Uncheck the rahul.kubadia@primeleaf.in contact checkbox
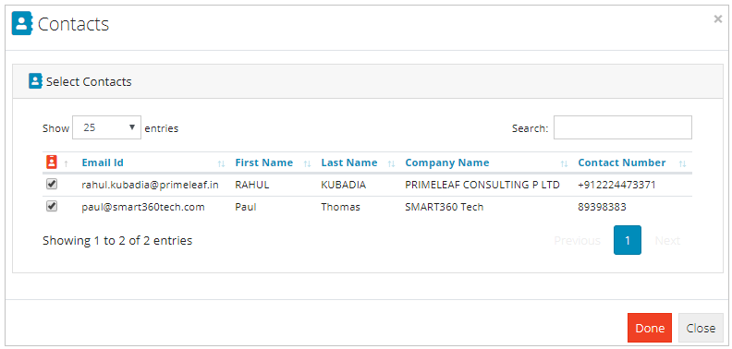The width and height of the screenshot is (732, 349). 52,185
